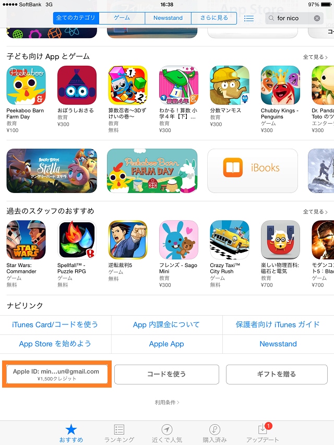This screenshot has height=445, width=334.
Task: Switch to the ゲーム segment
Action: point(122,18)
